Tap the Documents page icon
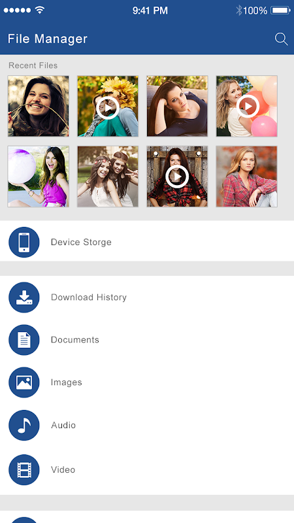The image size is (294, 523). [24, 340]
